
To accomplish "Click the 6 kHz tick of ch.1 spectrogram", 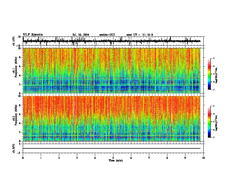I will point(20,66).
